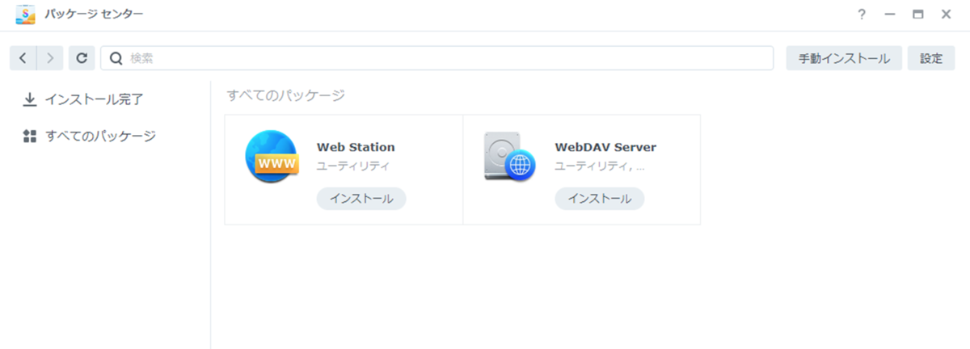This screenshot has width=970, height=349.
Task: Click the download icon beside インストール完了
Action: pyautogui.click(x=30, y=99)
